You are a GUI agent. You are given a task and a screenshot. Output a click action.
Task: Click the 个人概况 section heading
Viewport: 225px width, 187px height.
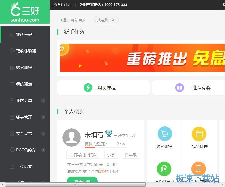(x=74, y=111)
